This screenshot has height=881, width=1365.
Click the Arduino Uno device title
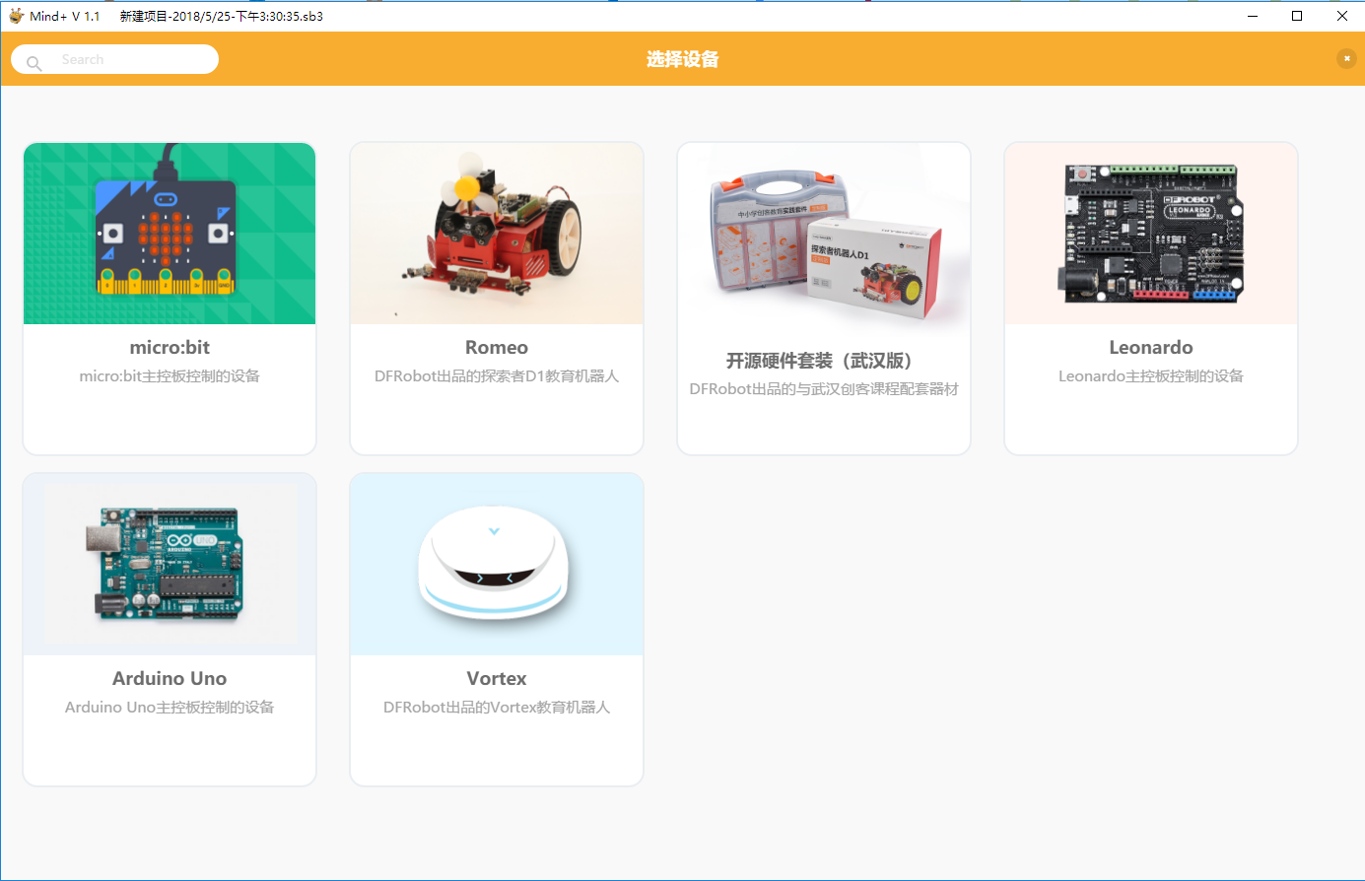(x=170, y=678)
